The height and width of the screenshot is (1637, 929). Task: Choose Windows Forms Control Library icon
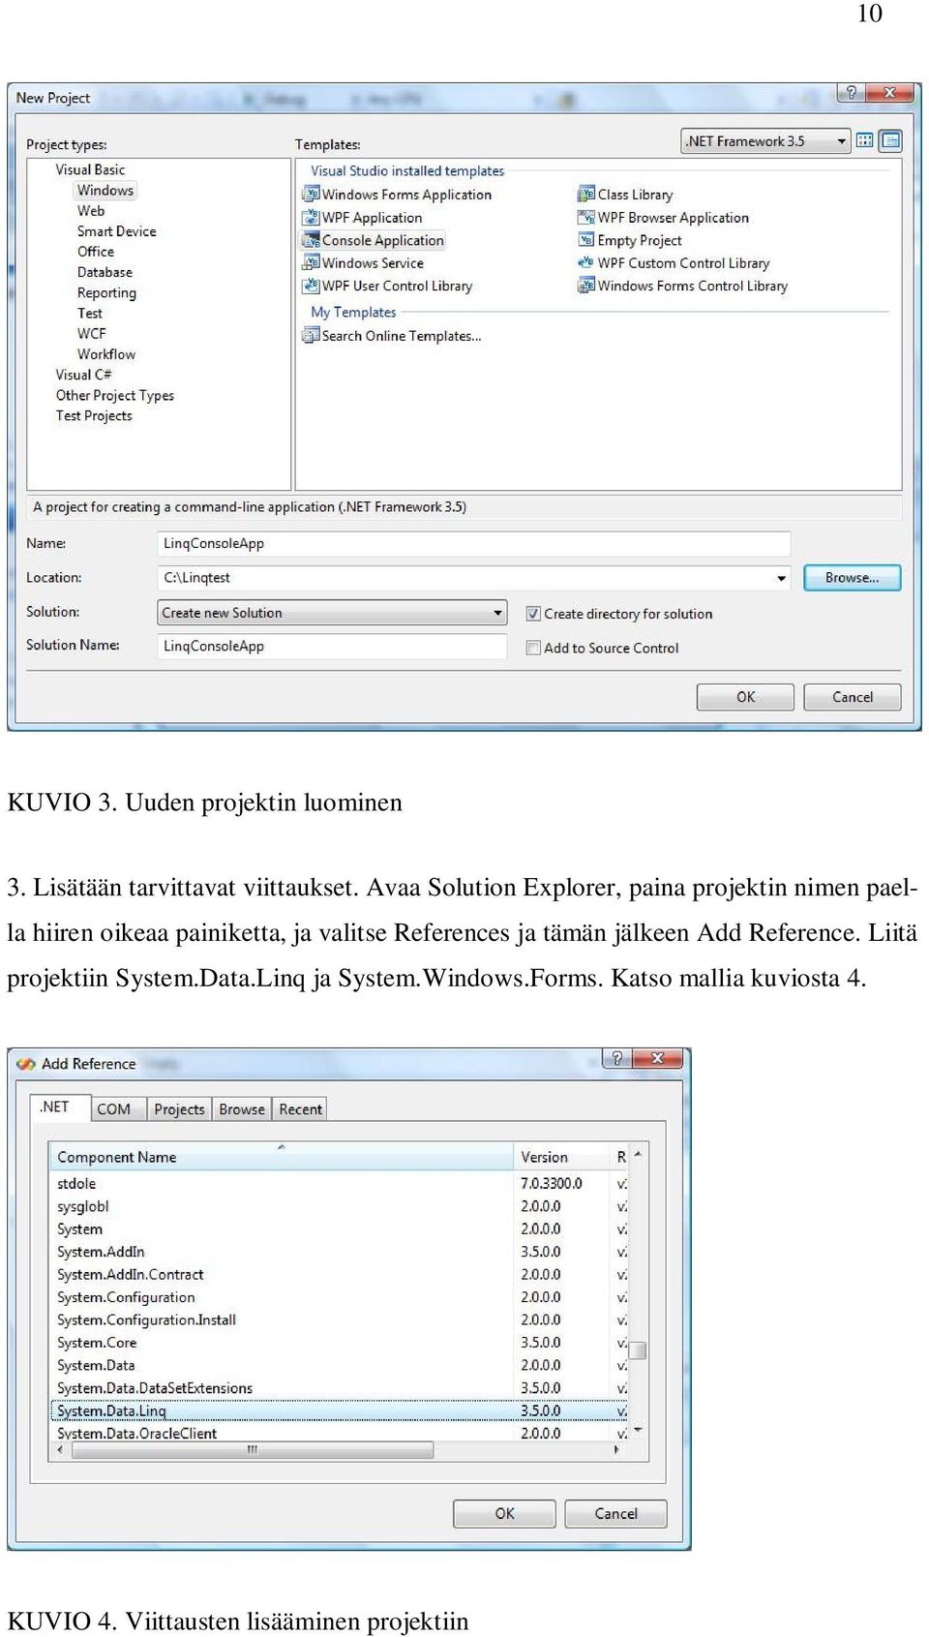click(585, 286)
